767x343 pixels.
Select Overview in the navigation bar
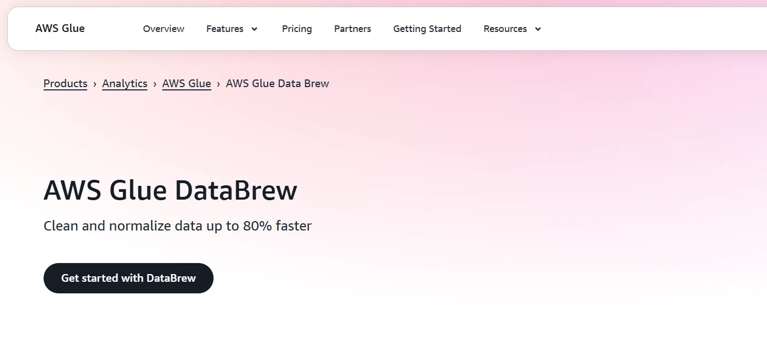[163, 29]
